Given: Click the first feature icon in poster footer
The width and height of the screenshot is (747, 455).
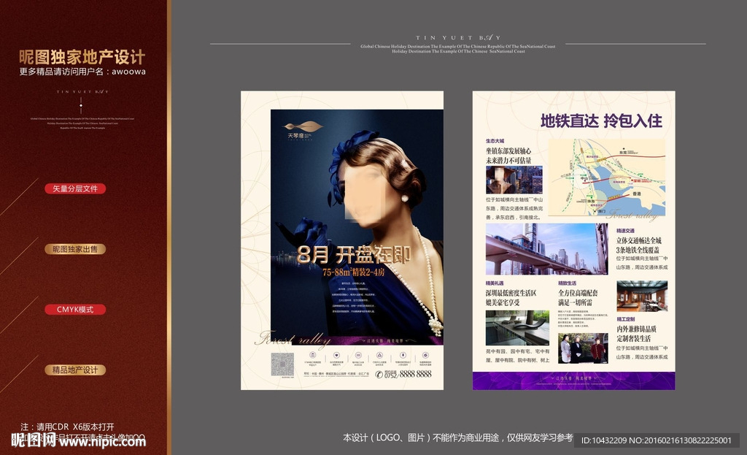Looking at the screenshot, I should click(x=312, y=356).
